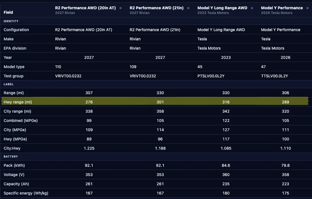Click the LABEL section heading
Image resolution: width=312 pixels, height=199 pixels.
[x=8, y=84]
